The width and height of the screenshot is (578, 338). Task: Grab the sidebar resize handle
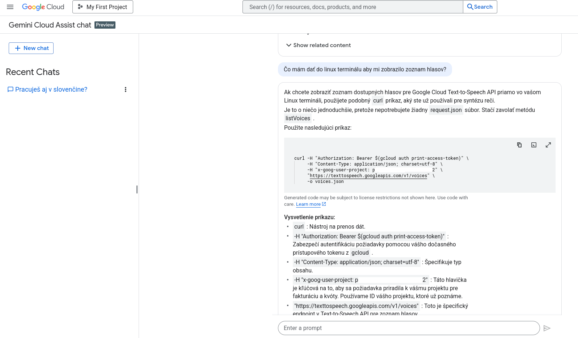137,189
